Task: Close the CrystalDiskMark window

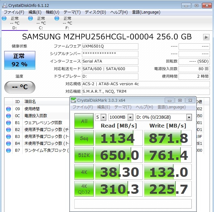Action: click(x=190, y=101)
